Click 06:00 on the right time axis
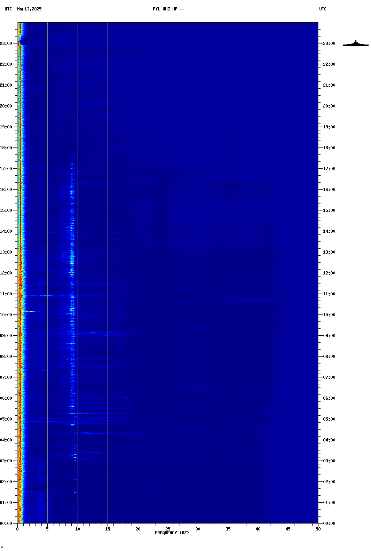Screen dimensions: 371x551 pos(329,398)
